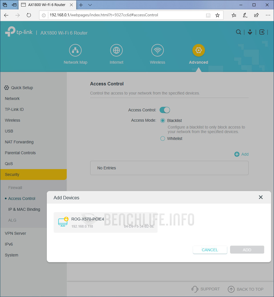Select the AX1800 Wi-Fi 6 Router browser tab
274x297 pixels.
[x=47, y=5]
